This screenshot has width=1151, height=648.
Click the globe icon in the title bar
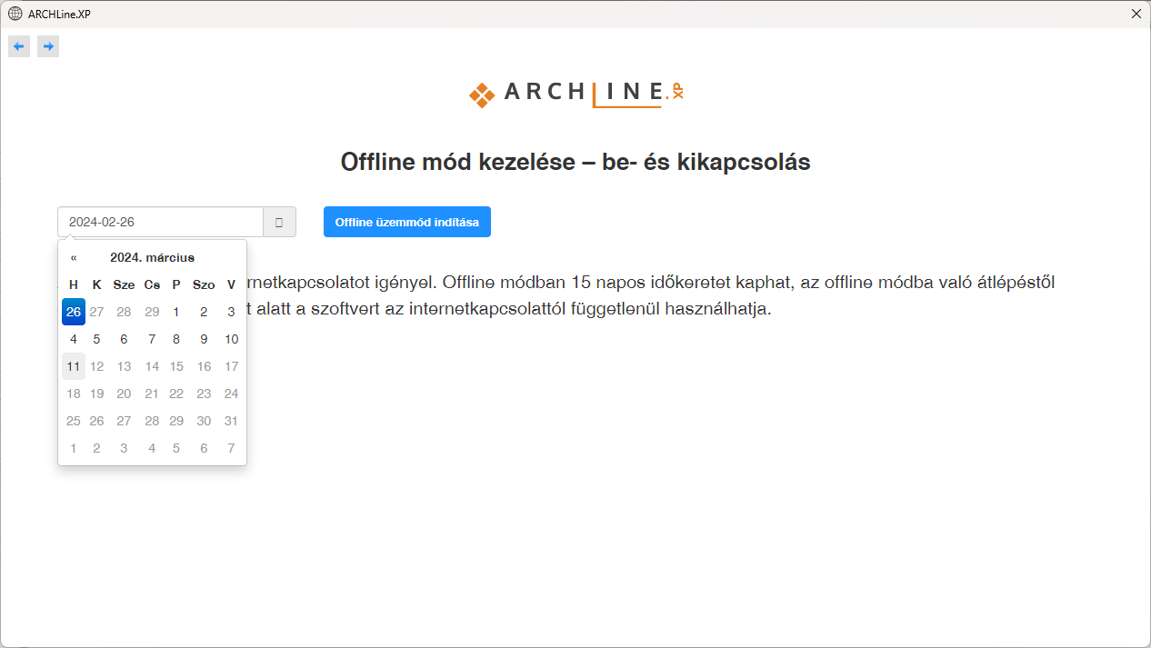(x=15, y=14)
